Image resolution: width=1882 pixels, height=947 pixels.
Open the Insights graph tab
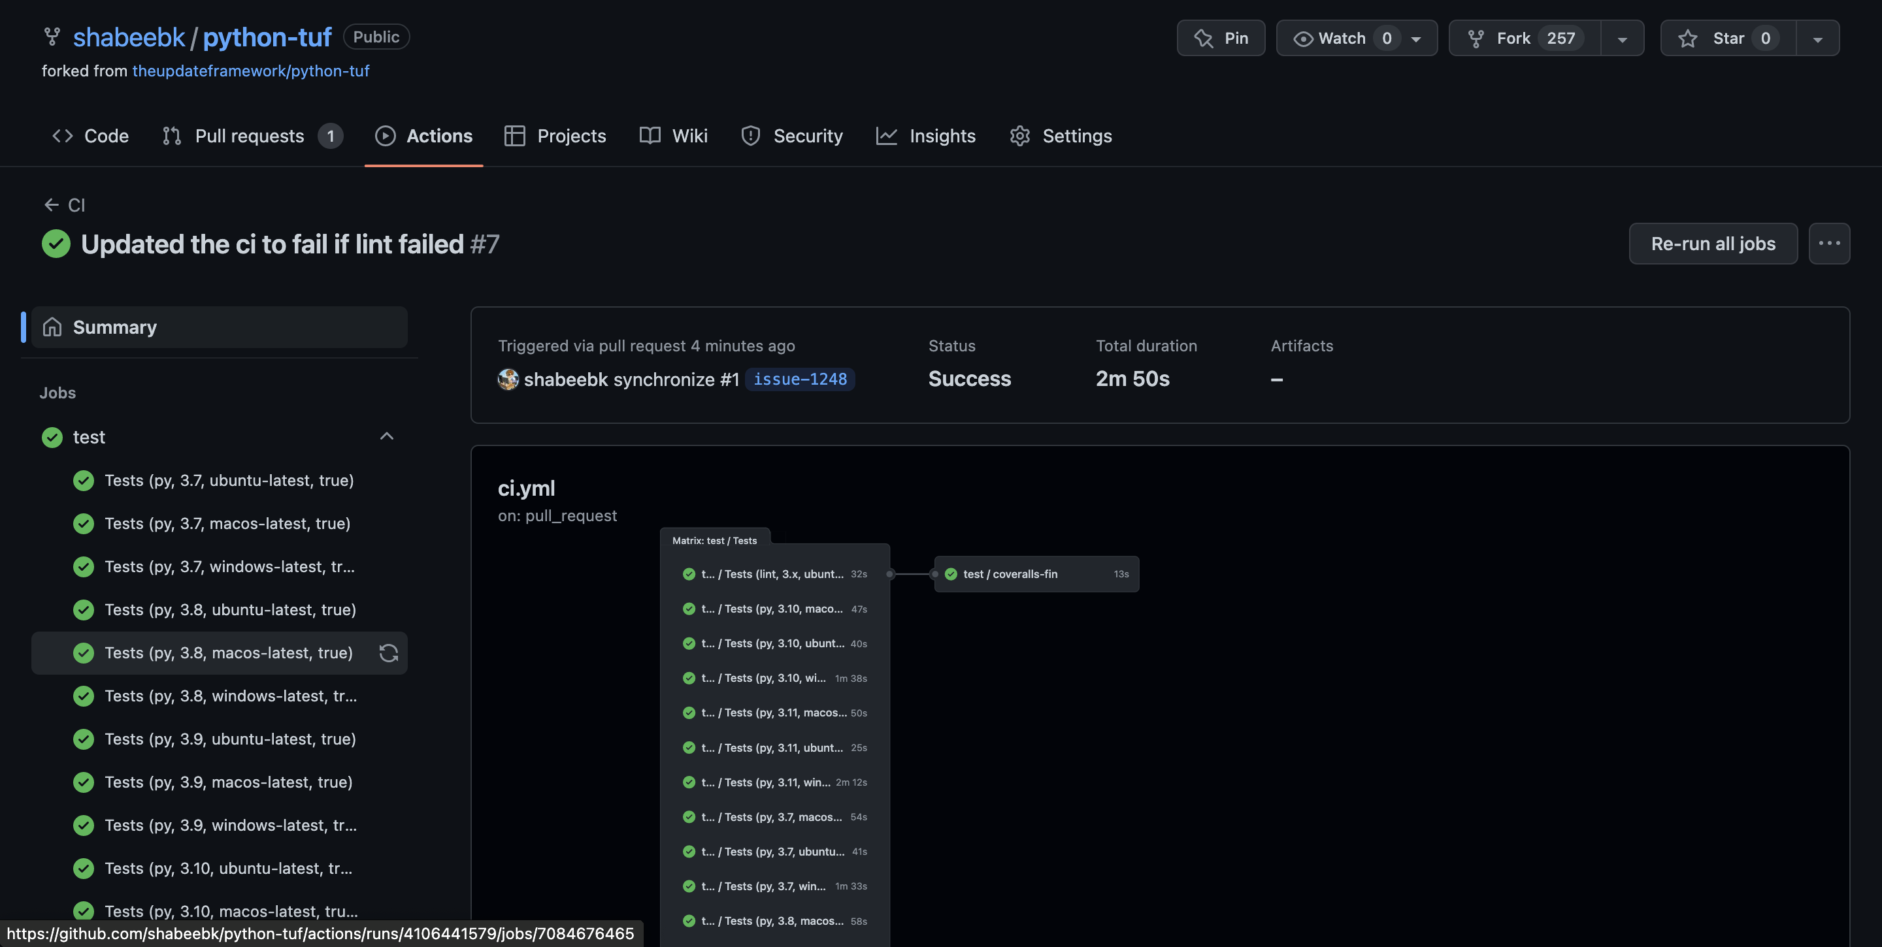click(926, 136)
